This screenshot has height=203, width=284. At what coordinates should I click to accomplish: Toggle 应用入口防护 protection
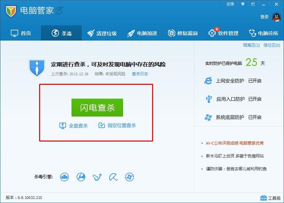point(255,99)
